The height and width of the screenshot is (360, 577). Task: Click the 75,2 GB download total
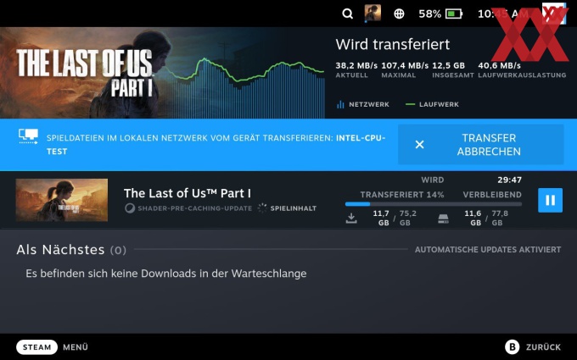pos(408,218)
